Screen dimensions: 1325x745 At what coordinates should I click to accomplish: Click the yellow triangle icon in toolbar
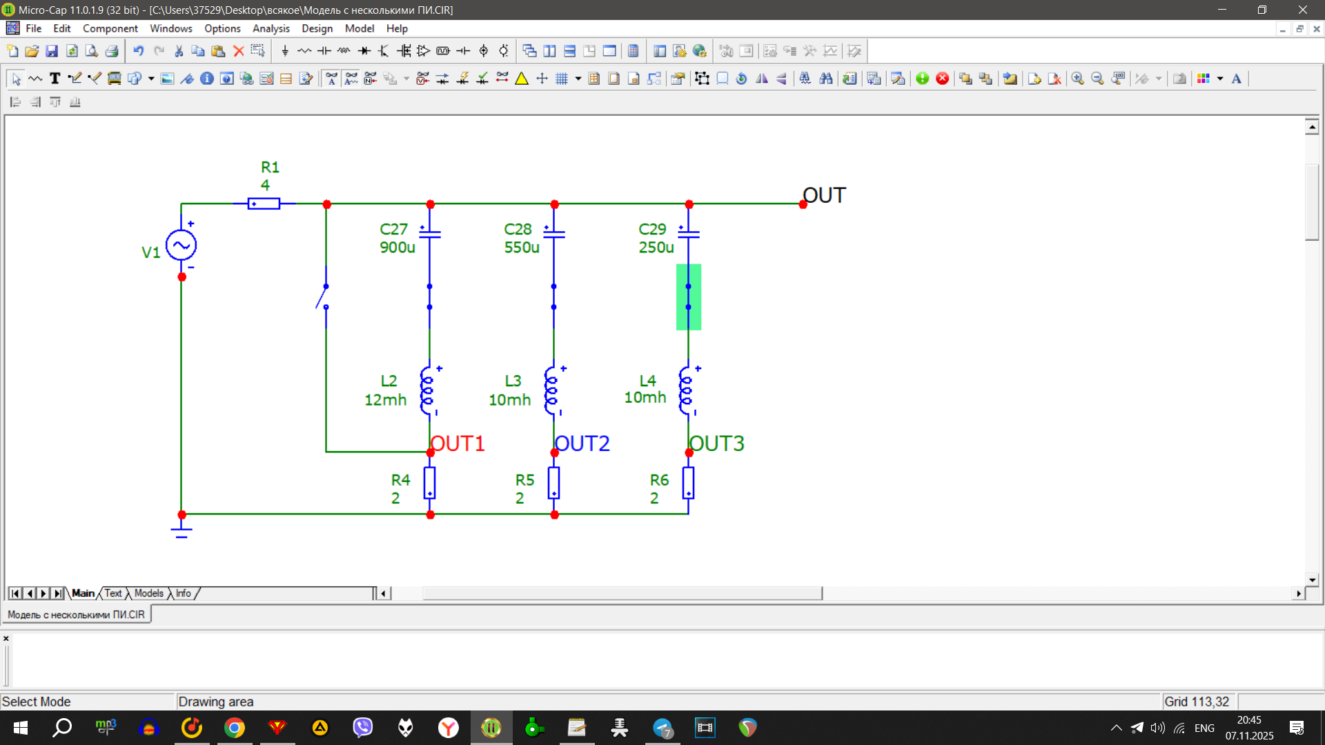(522, 79)
